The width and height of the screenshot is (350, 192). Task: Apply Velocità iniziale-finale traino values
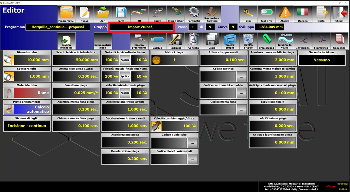click(x=125, y=60)
